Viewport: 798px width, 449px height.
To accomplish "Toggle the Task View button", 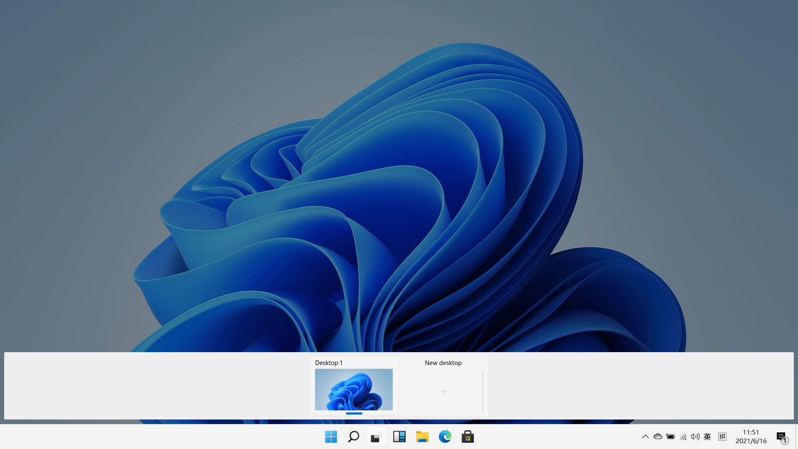I will click(376, 437).
